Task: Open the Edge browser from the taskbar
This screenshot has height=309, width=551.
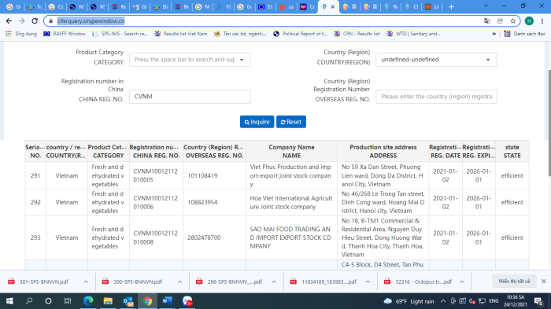Action: pyautogui.click(x=88, y=301)
